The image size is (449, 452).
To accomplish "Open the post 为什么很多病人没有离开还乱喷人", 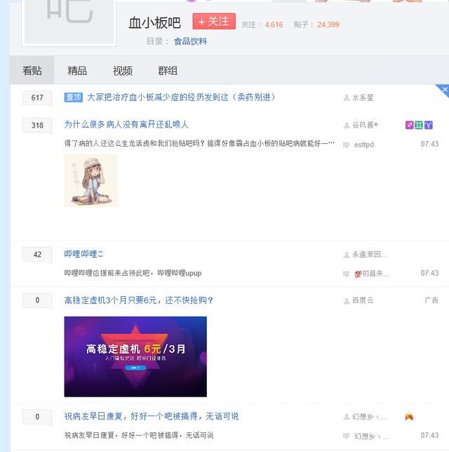I will point(126,124).
